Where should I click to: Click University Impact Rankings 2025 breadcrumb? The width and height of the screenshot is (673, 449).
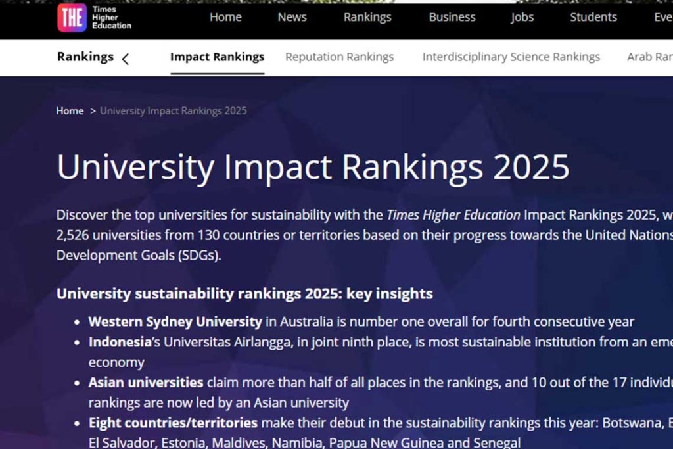(x=174, y=110)
